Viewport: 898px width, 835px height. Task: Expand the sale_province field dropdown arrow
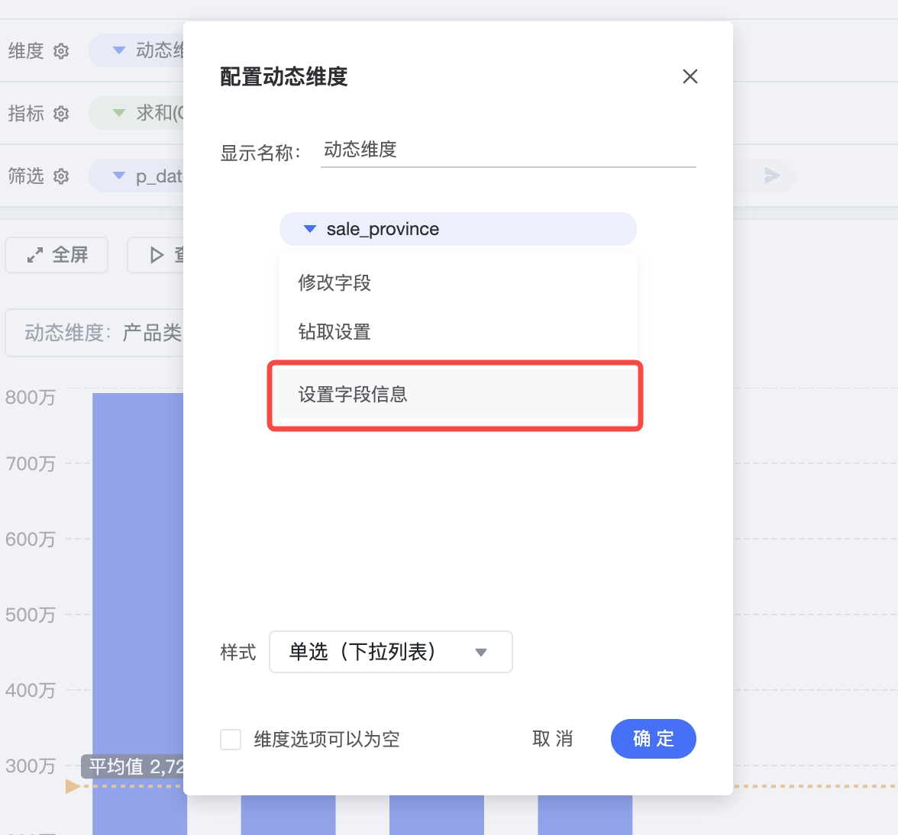pos(310,229)
